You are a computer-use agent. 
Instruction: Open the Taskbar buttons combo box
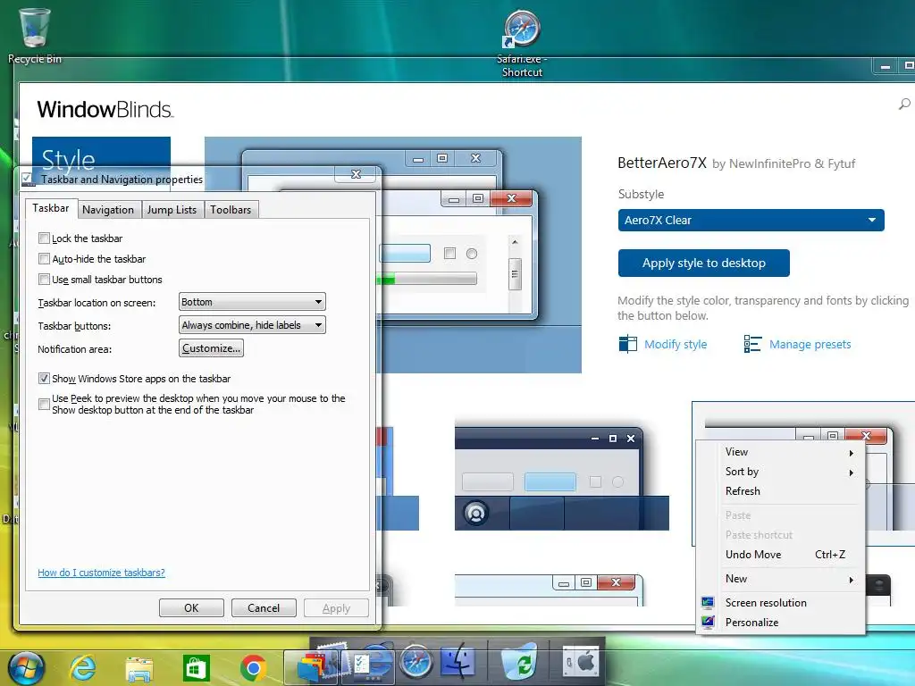(x=252, y=325)
